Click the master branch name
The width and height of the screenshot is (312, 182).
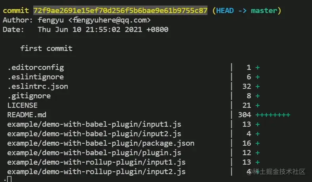click(x=264, y=11)
